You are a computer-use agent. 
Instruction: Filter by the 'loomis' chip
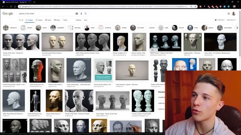click(x=26, y=28)
